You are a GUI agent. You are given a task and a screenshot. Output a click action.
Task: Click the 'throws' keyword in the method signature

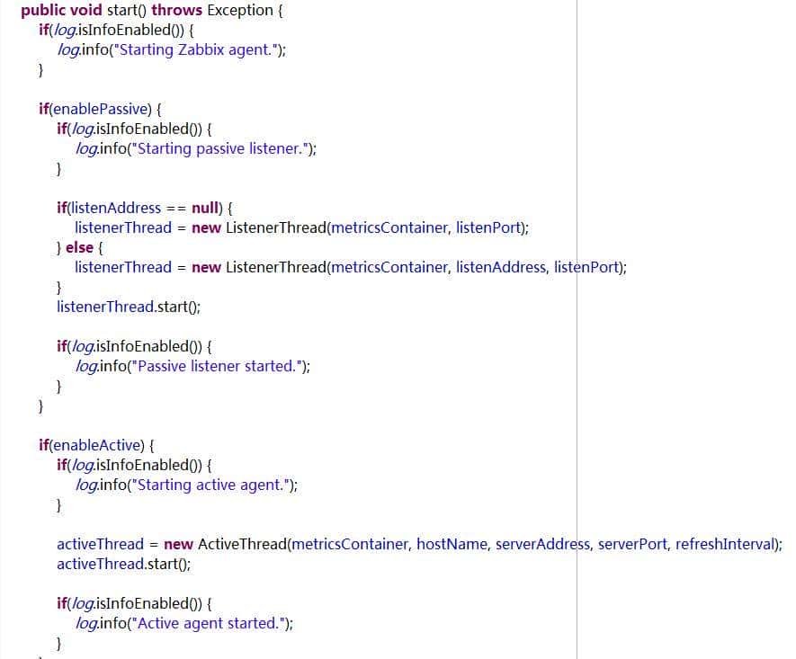point(176,11)
